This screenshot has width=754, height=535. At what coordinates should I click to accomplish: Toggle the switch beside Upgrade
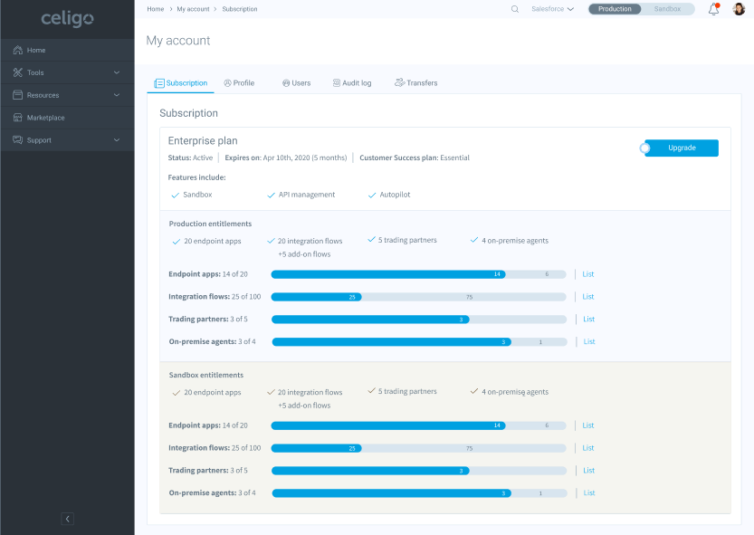click(645, 148)
